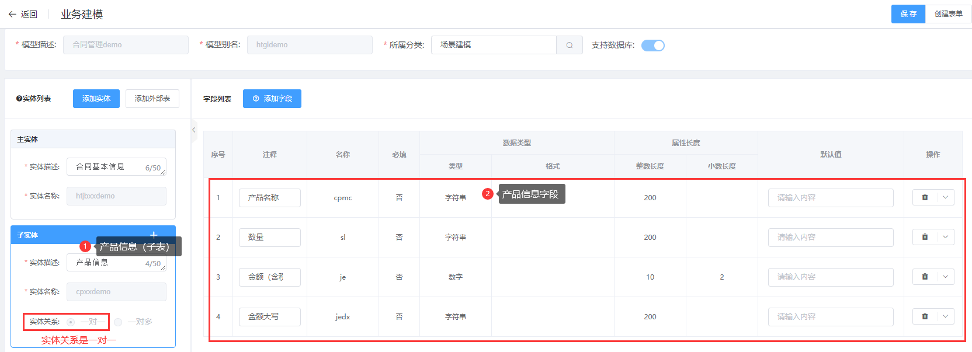Image resolution: width=972 pixels, height=352 pixels.
Task: Open action dropdown for 数量 row
Action: click(x=945, y=237)
